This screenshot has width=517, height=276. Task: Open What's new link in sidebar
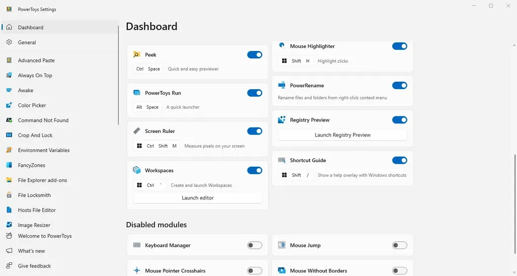tap(60, 251)
